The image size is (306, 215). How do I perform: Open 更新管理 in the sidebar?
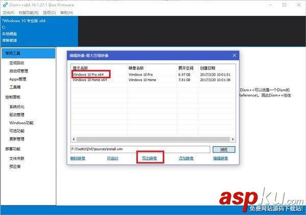(x=17, y=139)
